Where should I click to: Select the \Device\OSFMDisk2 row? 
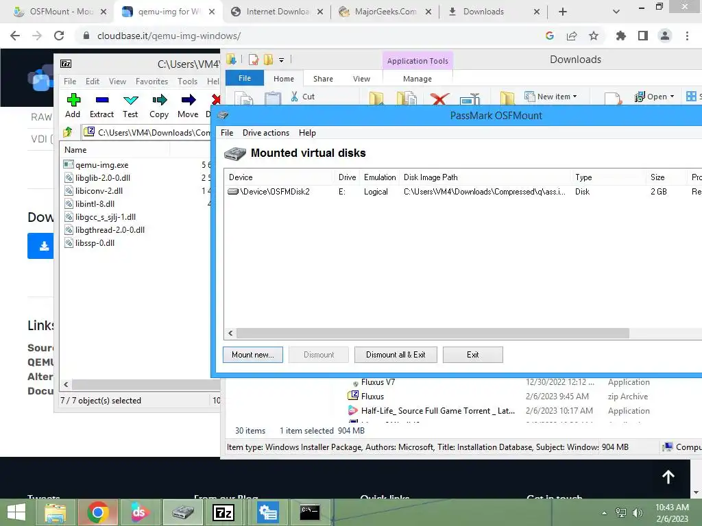[461, 192]
